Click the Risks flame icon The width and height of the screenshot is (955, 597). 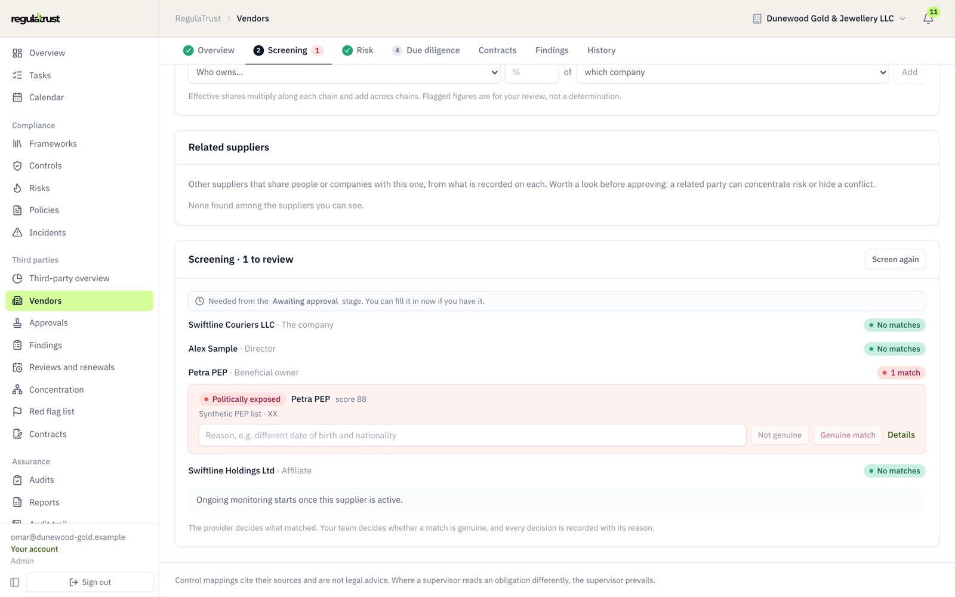click(17, 188)
